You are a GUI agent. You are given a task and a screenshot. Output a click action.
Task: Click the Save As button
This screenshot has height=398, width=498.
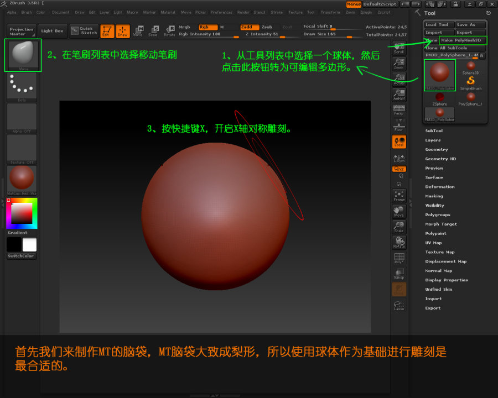470,24
